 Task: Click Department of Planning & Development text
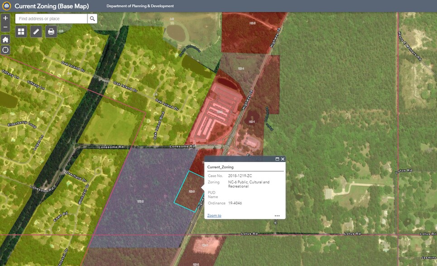point(139,6)
